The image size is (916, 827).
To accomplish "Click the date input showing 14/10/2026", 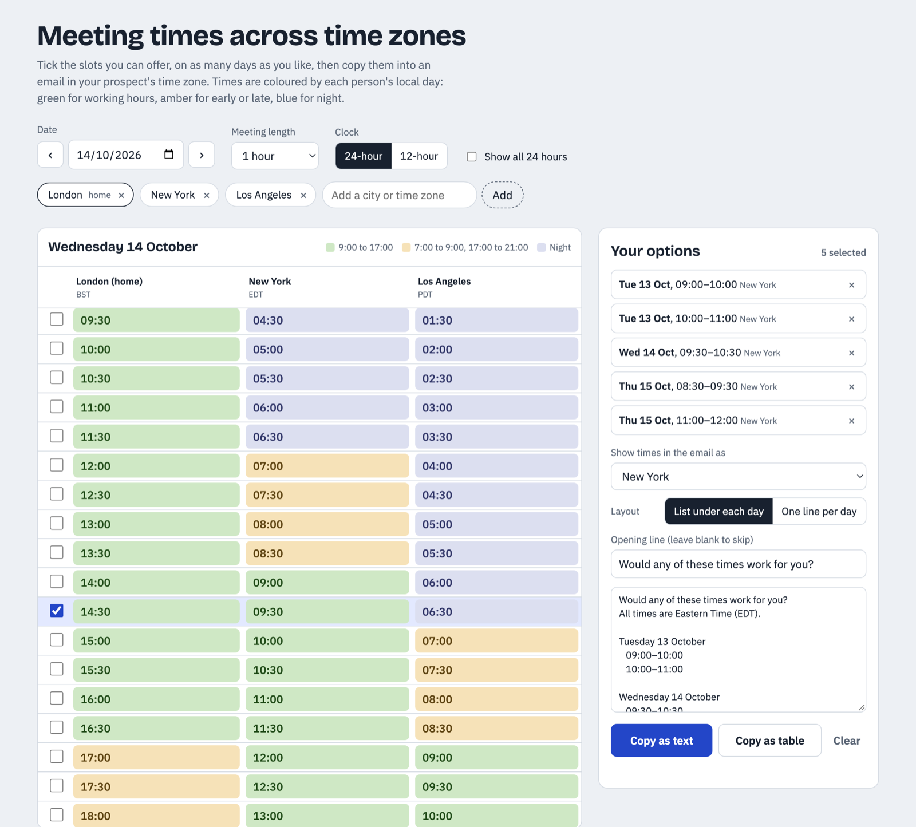I will 126,155.
